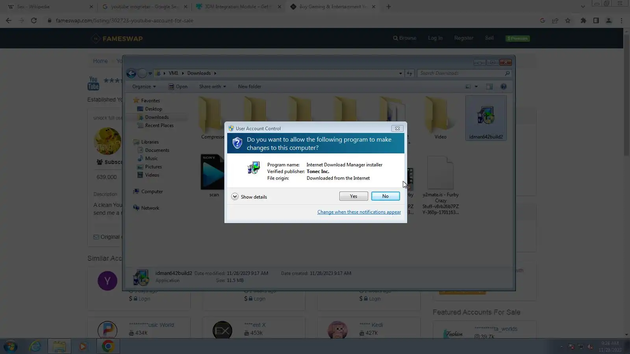Open Windows Start button

[11, 347]
